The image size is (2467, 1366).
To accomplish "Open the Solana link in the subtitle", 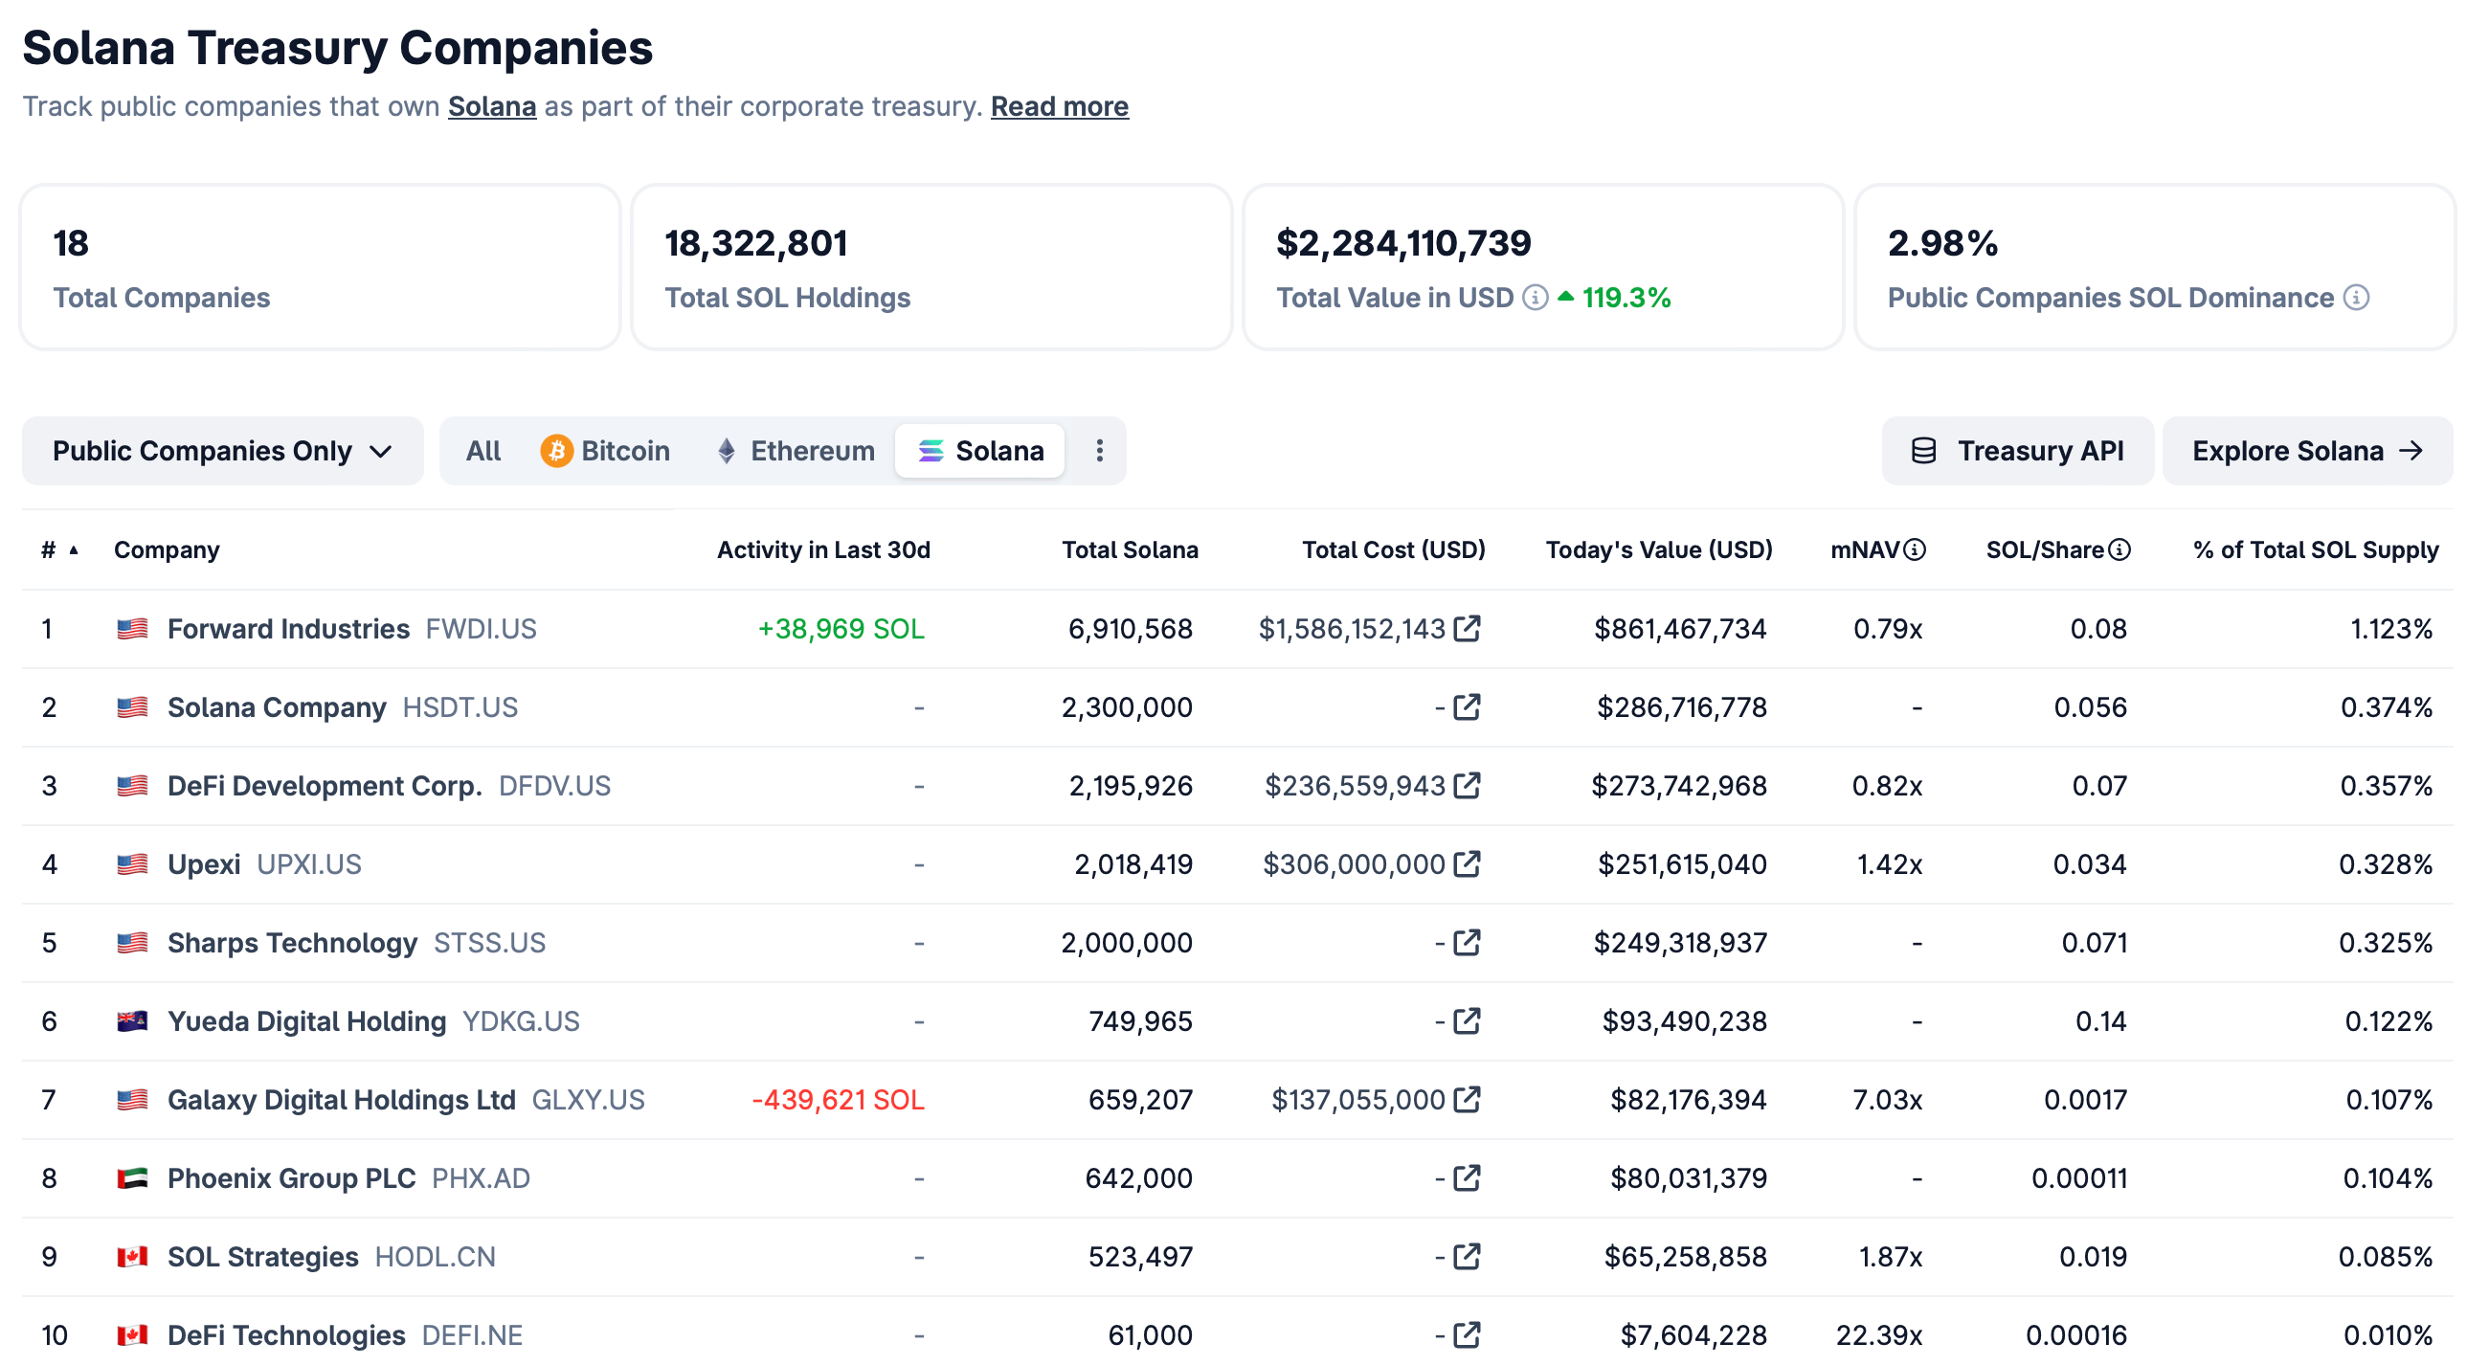I will (491, 106).
